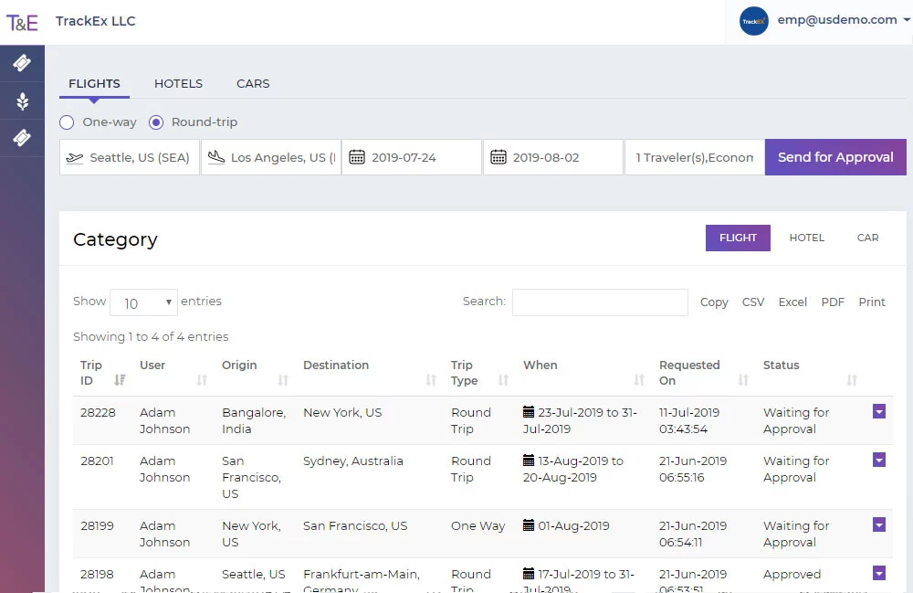Open the lower ticket icon in sidebar
The height and width of the screenshot is (593, 913).
[x=22, y=138]
